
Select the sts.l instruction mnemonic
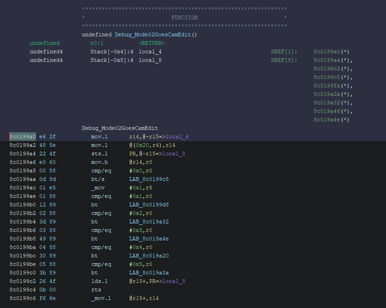coord(99,154)
